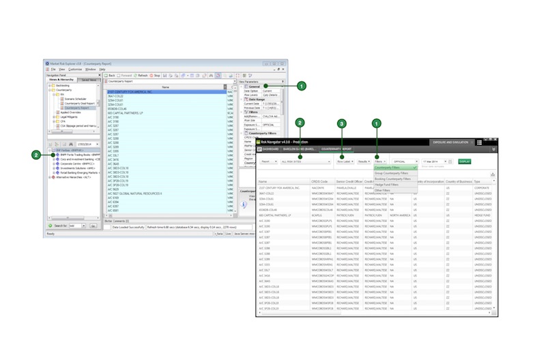Screen dimensions: 546x361
Task: Select Investment Solutions in the hierarchy tree
Action: coord(75,168)
